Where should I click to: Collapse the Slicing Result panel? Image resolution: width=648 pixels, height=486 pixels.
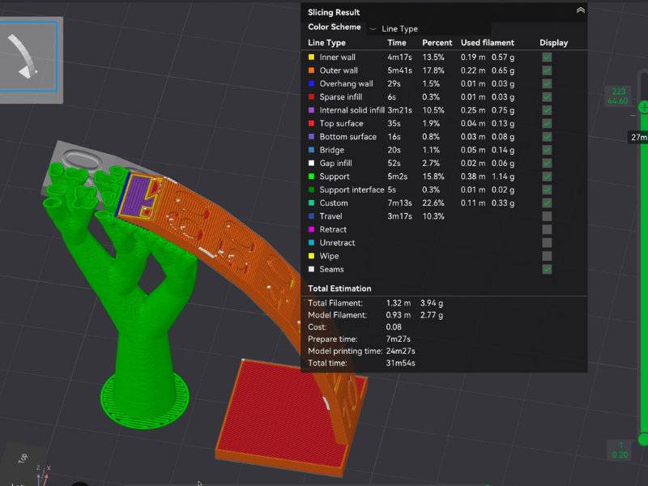(580, 11)
